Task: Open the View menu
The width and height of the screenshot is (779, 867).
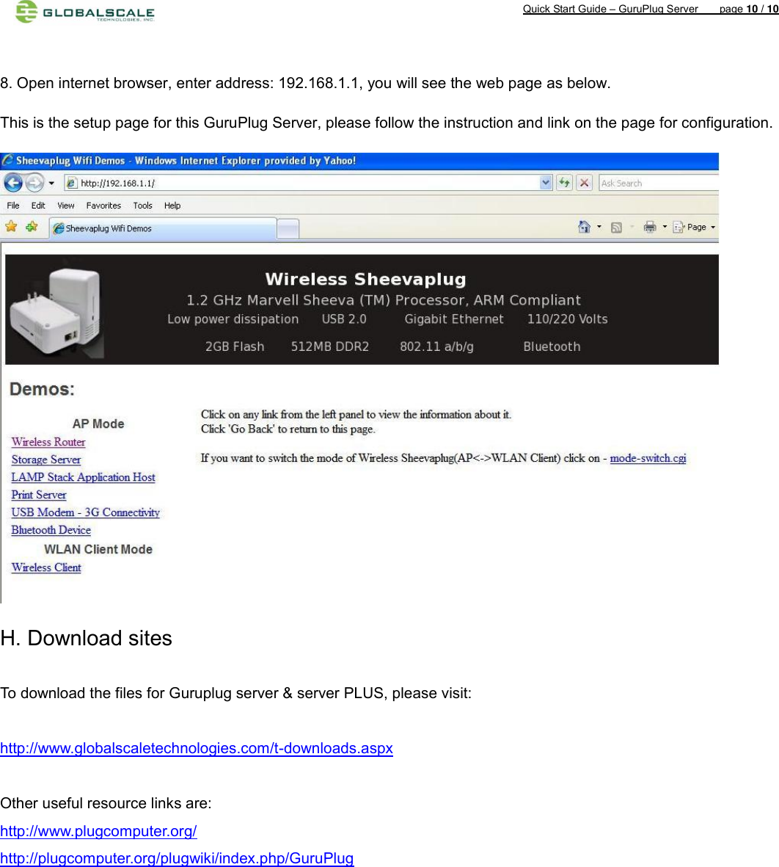Action: 66,206
